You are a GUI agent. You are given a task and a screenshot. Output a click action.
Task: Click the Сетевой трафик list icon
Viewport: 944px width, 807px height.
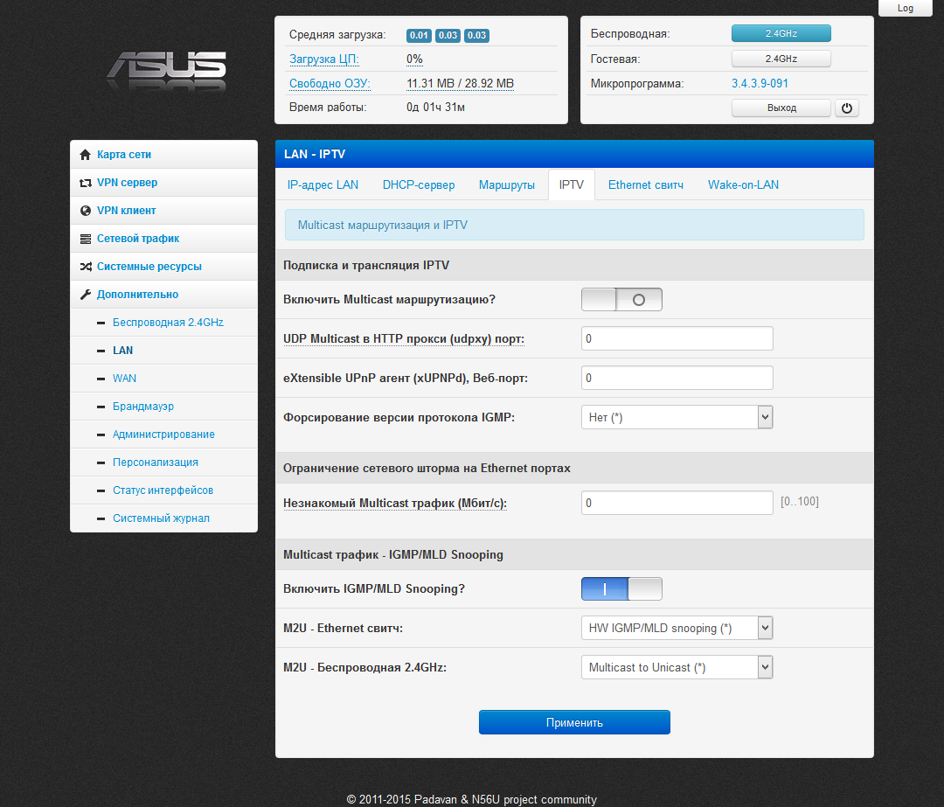coord(86,239)
